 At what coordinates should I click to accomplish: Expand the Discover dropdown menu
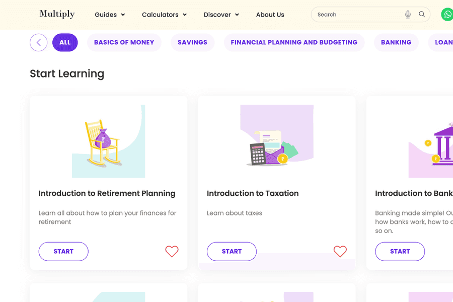[221, 15]
